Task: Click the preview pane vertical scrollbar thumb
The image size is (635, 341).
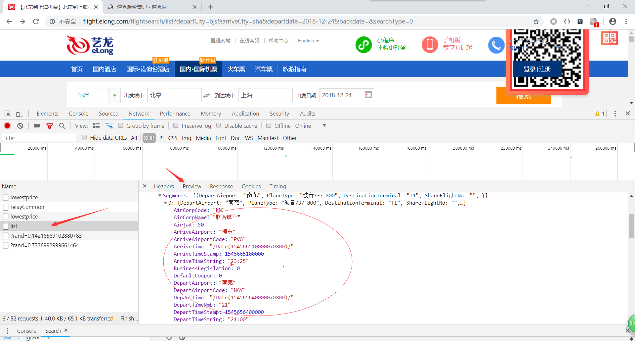Action: (x=631, y=226)
